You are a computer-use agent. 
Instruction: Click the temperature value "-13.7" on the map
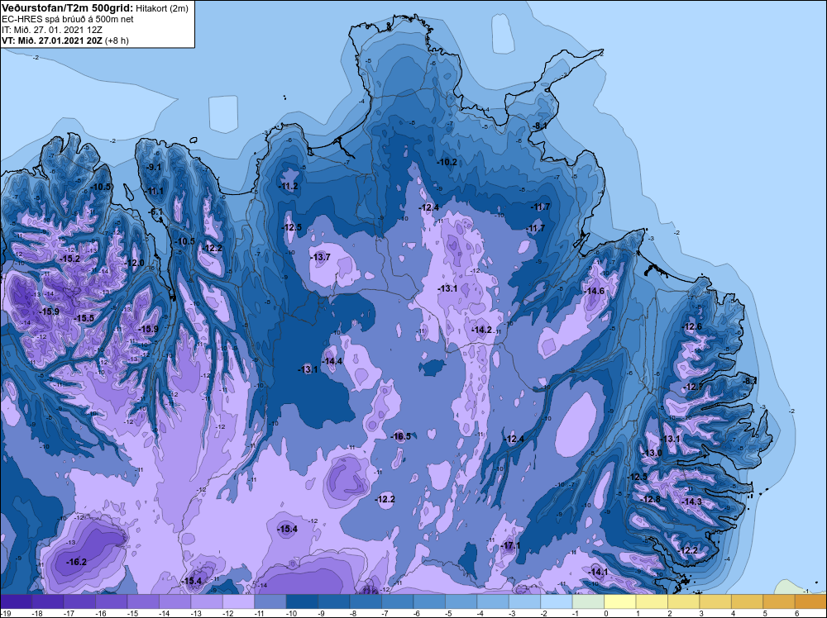pos(320,257)
